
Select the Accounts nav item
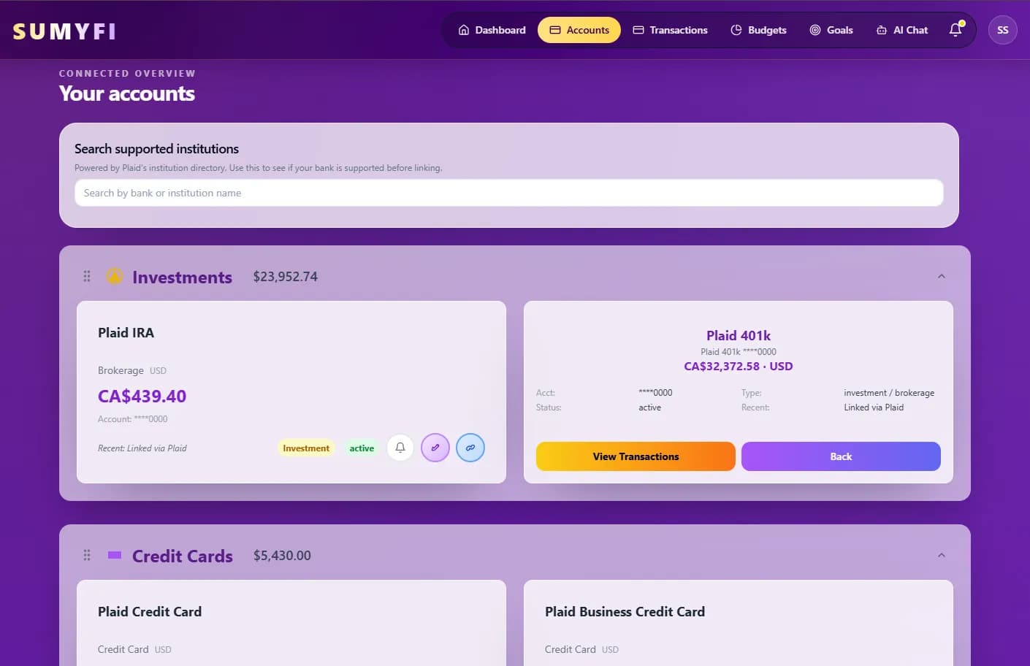coord(579,30)
